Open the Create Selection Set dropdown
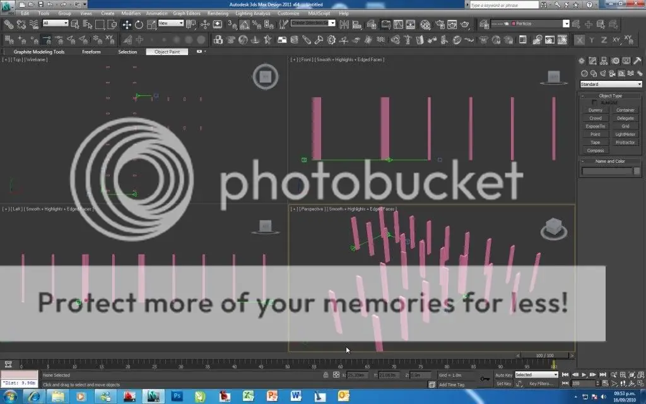This screenshot has width=646, height=404. pyautogui.click(x=313, y=23)
